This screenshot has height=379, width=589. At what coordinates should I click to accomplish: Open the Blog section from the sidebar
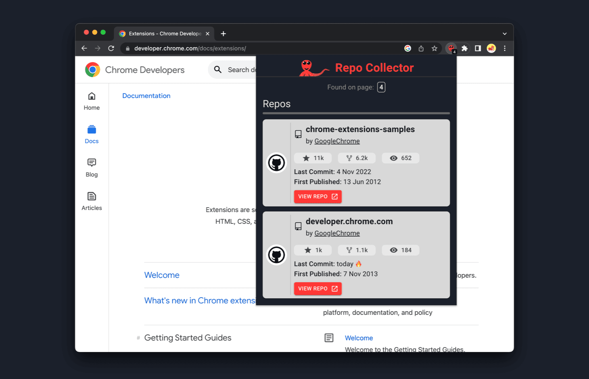coord(92,167)
